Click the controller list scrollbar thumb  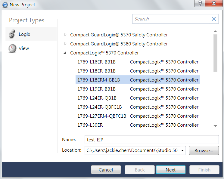coord(215,53)
